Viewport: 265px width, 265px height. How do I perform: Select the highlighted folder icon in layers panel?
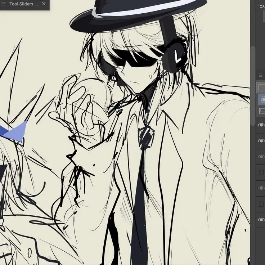tap(262, 99)
